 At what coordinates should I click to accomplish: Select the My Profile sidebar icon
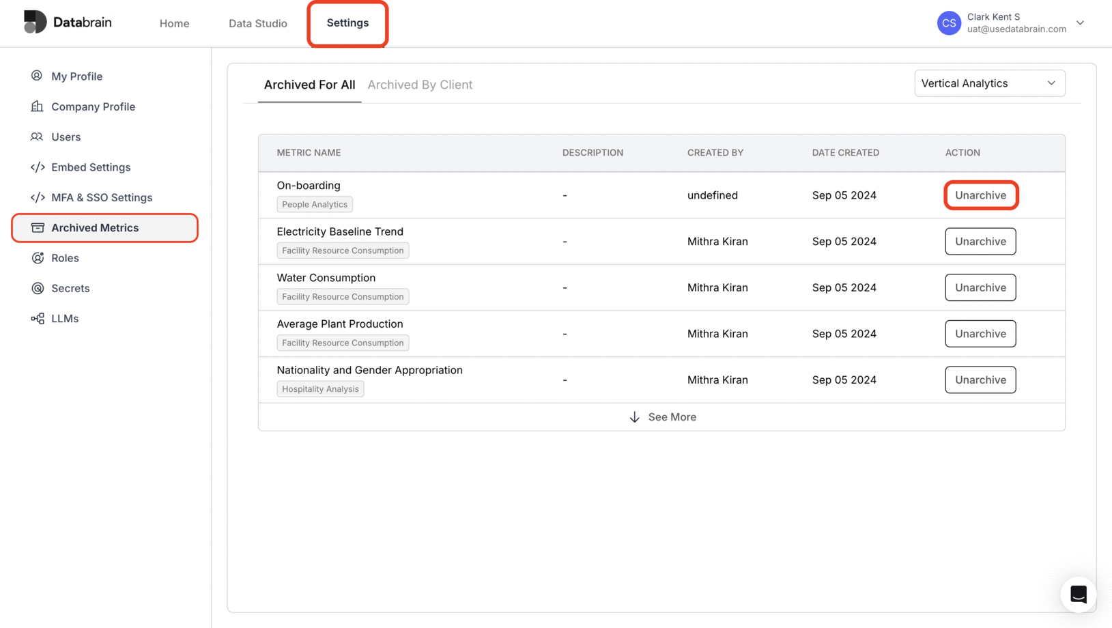pos(37,76)
